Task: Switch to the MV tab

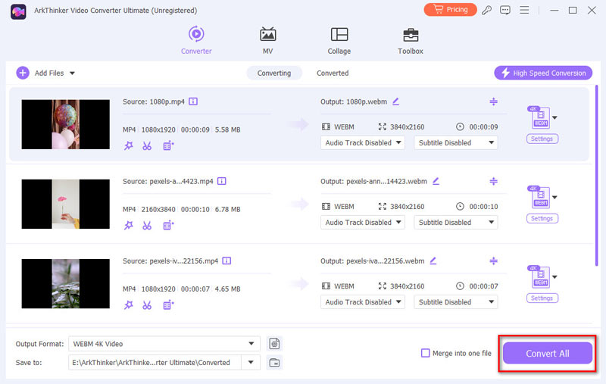Action: (267, 40)
